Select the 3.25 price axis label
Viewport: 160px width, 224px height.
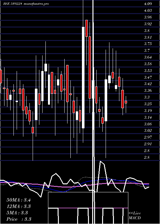[x=148, y=104]
